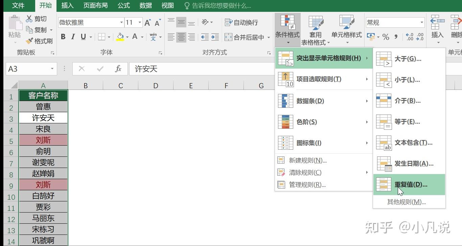Screen dimensions: 462x246
Task: Expand Data Bars (数据条) submenu
Action: coord(324,101)
